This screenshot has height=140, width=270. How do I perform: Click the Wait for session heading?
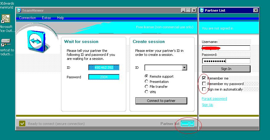[x=81, y=41]
